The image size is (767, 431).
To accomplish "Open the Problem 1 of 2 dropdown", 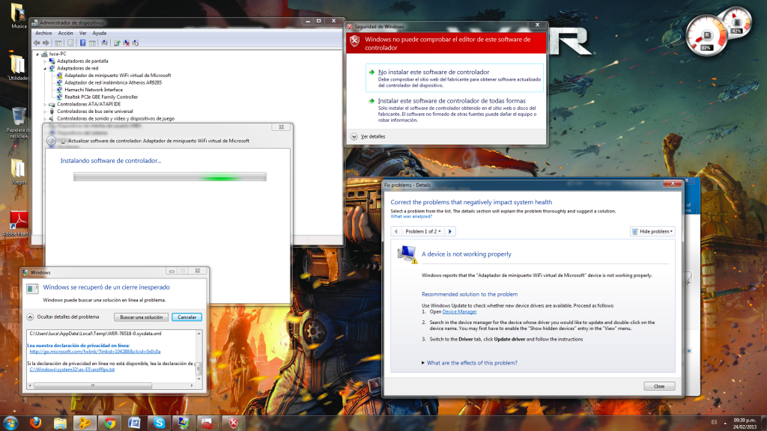I will coord(422,232).
